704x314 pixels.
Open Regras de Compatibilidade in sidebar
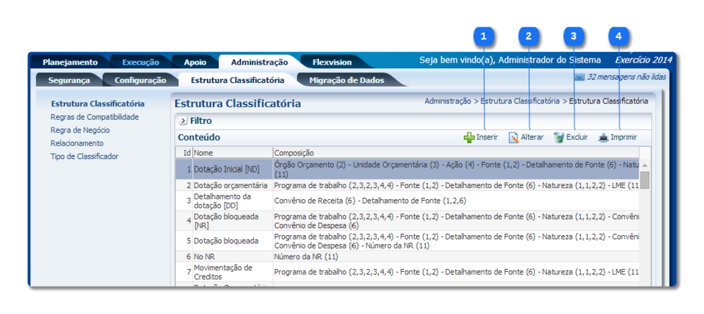[x=94, y=117]
